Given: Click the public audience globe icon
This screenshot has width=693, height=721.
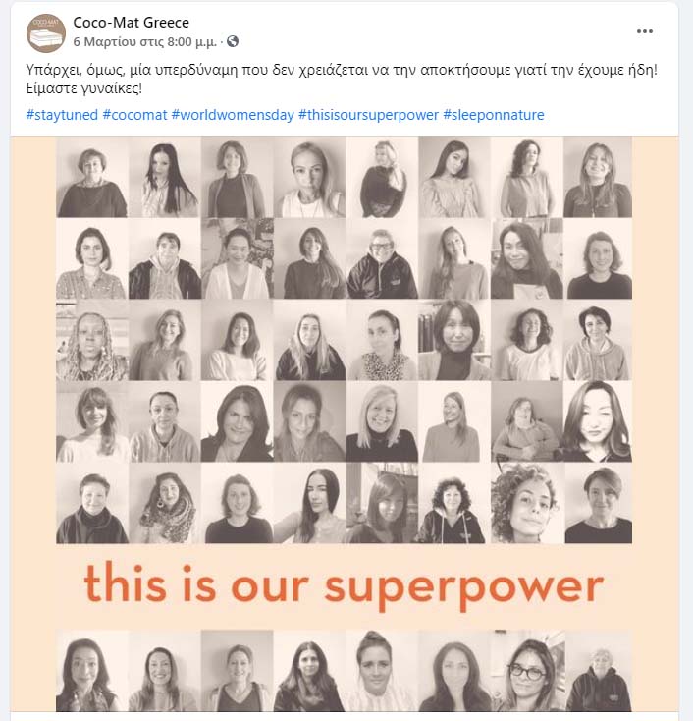Looking at the screenshot, I should pos(233,42).
